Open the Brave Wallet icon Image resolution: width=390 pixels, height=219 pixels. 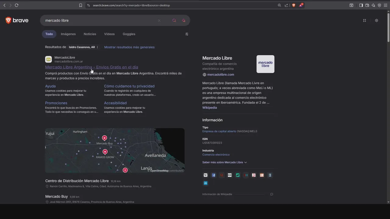pos(367,5)
